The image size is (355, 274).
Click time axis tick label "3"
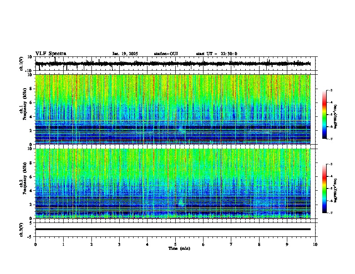(119, 244)
